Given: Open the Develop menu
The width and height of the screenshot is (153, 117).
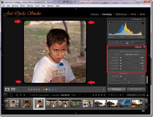Looking at the screenshot, I should click(15, 6).
